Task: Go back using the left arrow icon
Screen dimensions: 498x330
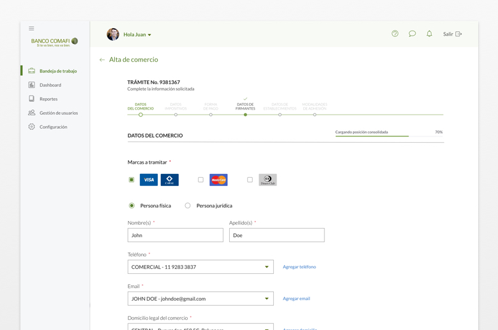Action: point(102,60)
